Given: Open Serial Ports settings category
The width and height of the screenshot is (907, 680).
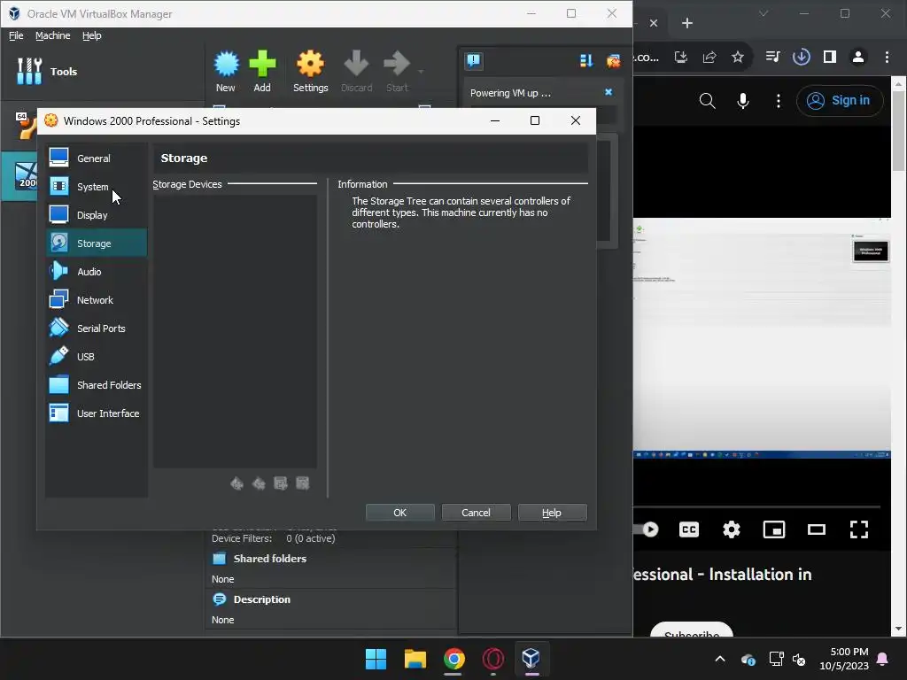Looking at the screenshot, I should 96,328.
